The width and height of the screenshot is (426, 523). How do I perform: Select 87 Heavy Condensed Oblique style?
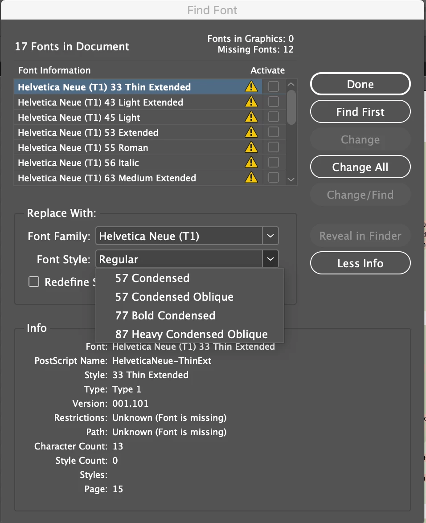pos(190,334)
